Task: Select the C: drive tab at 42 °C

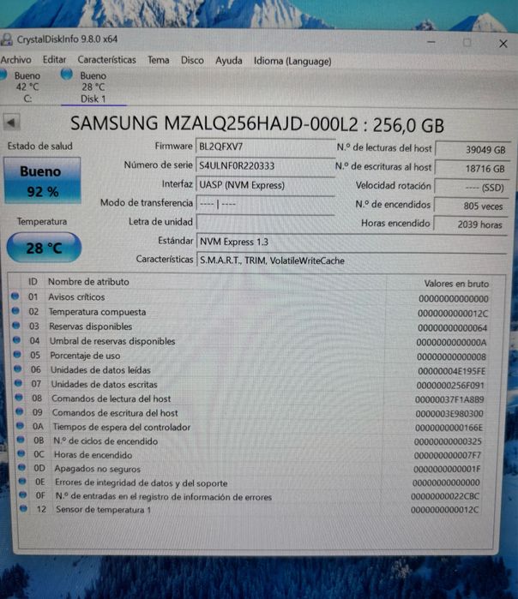Action: [21, 87]
